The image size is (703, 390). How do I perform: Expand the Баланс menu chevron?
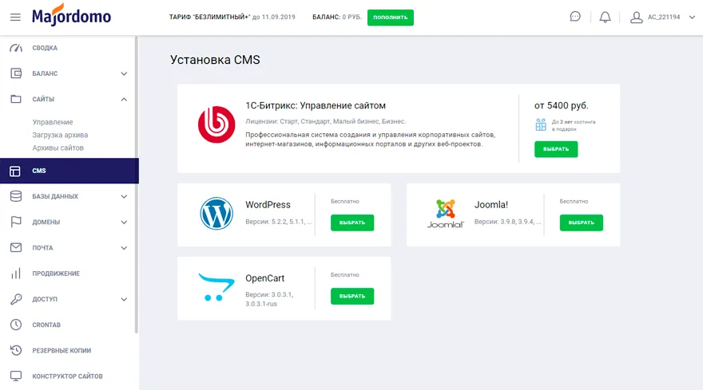[x=124, y=73]
